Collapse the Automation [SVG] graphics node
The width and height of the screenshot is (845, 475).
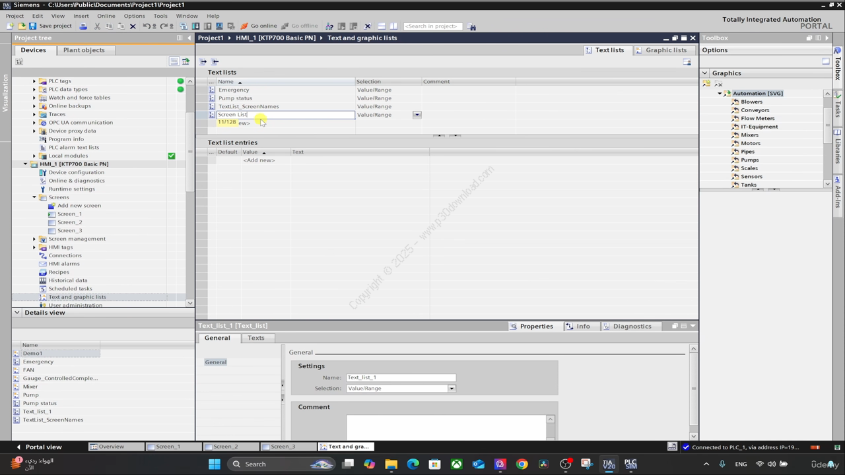[x=720, y=94]
